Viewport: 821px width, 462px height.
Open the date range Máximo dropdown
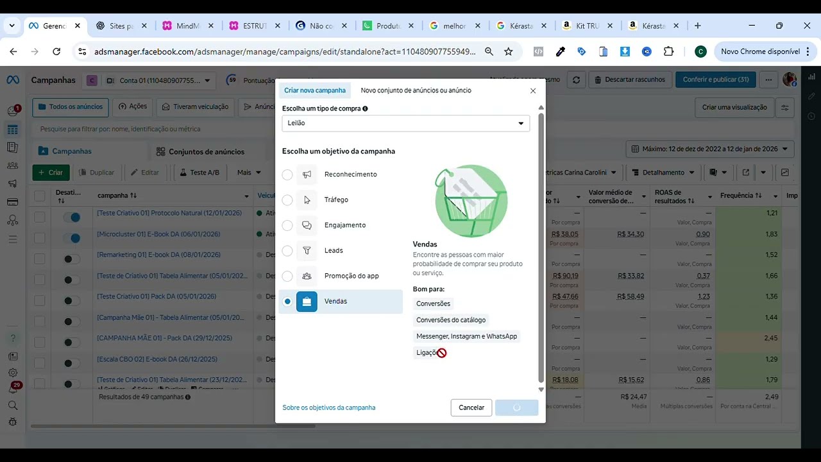(710, 149)
